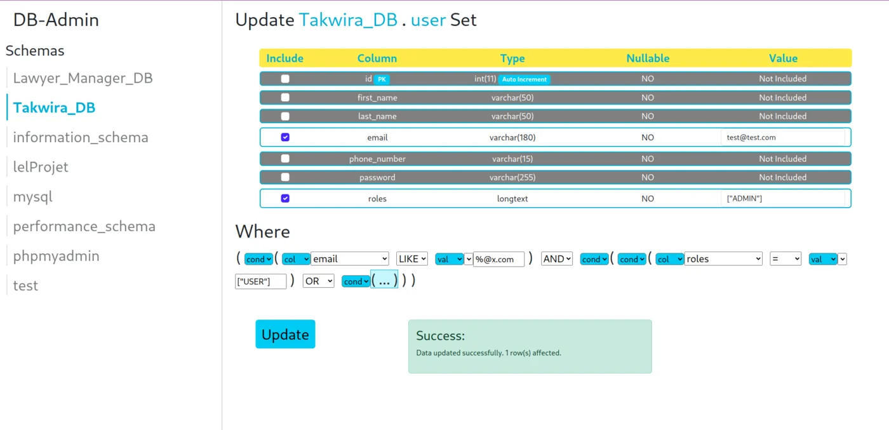Edit the ["USER"] value input
Viewport: 889px width, 430px height.
261,281
